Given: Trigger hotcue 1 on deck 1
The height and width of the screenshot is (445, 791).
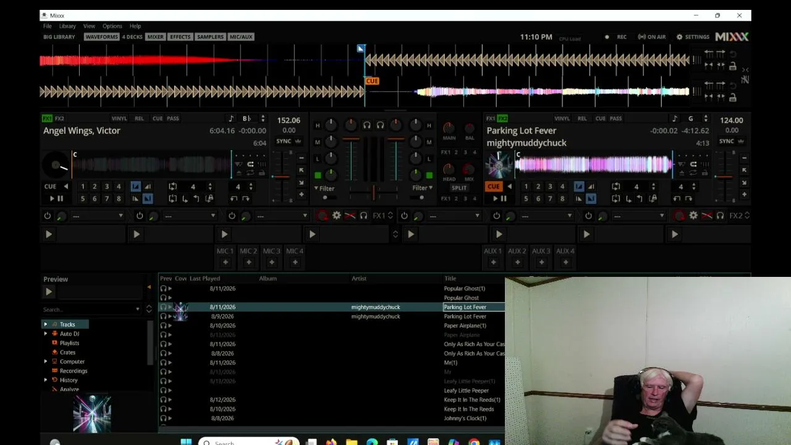Looking at the screenshot, I should pos(82,186).
